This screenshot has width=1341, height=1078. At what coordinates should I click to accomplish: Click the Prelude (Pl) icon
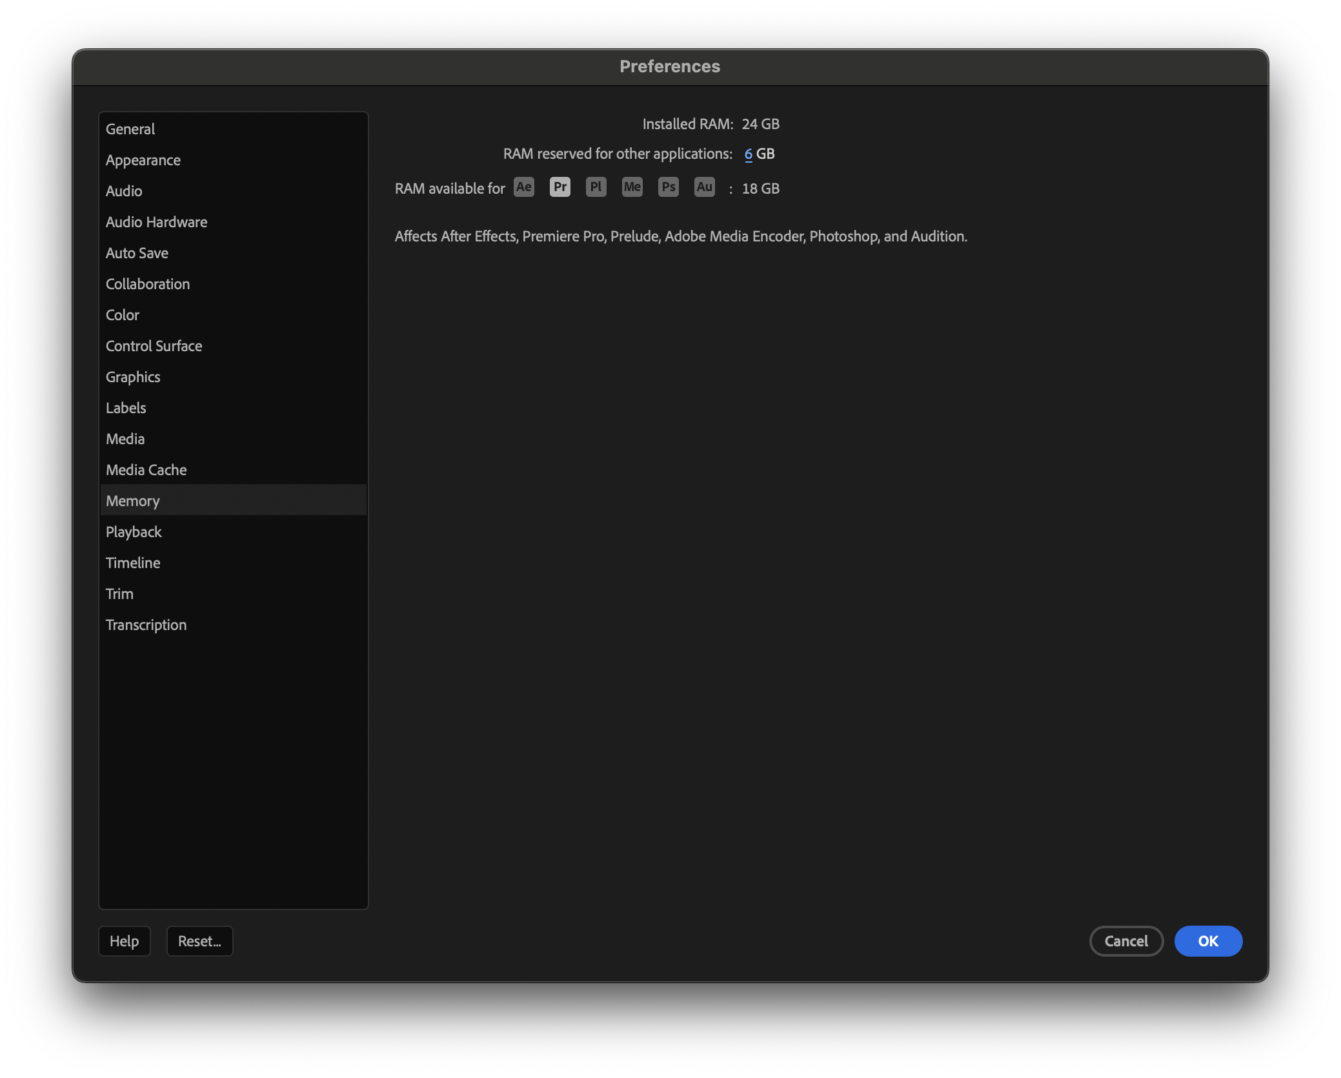(596, 187)
